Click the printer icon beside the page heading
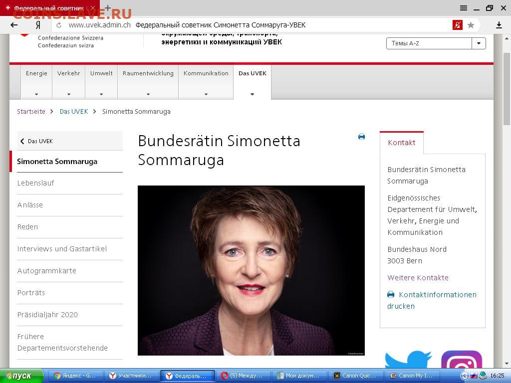 click(x=361, y=137)
